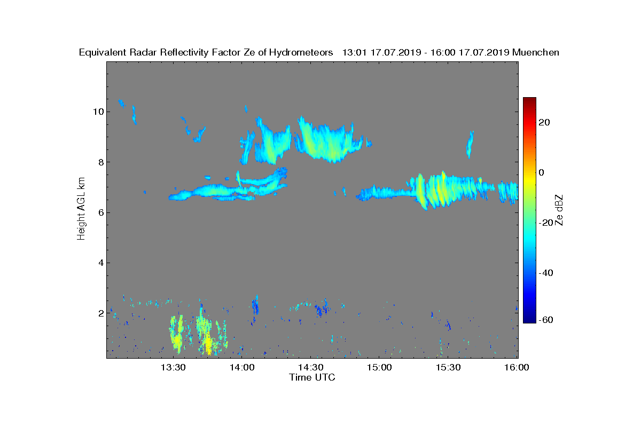Click the 'Height AGL km' y-axis label
The image size is (641, 427).
click(81, 210)
